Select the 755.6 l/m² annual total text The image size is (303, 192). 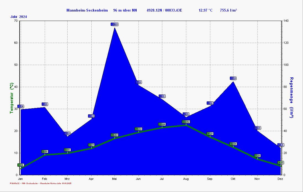[228, 10]
